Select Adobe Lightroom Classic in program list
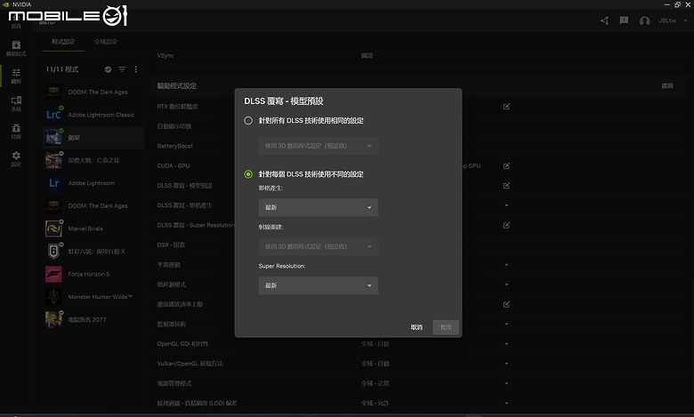 click(x=93, y=115)
